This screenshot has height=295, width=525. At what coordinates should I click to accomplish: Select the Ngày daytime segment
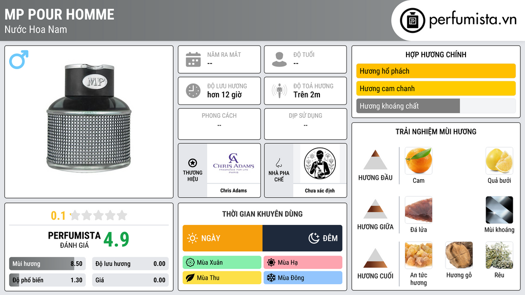coord(223,238)
